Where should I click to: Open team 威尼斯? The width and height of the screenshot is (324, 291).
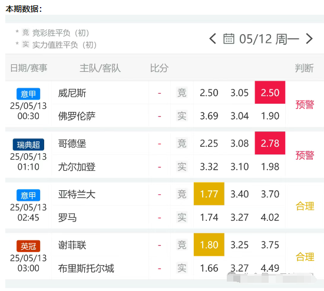pyautogui.click(x=72, y=93)
